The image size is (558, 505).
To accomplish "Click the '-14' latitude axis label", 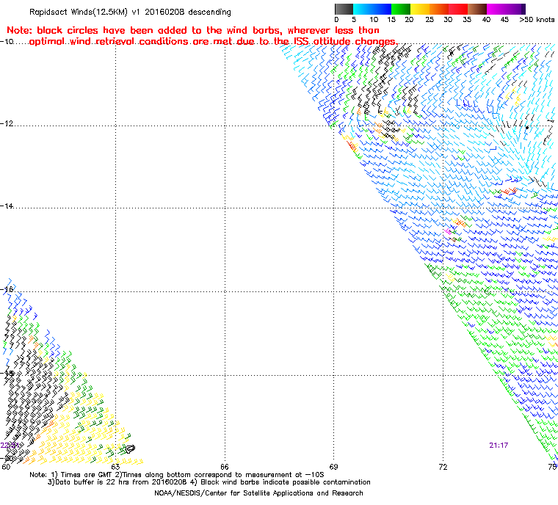I will pos(7,206).
